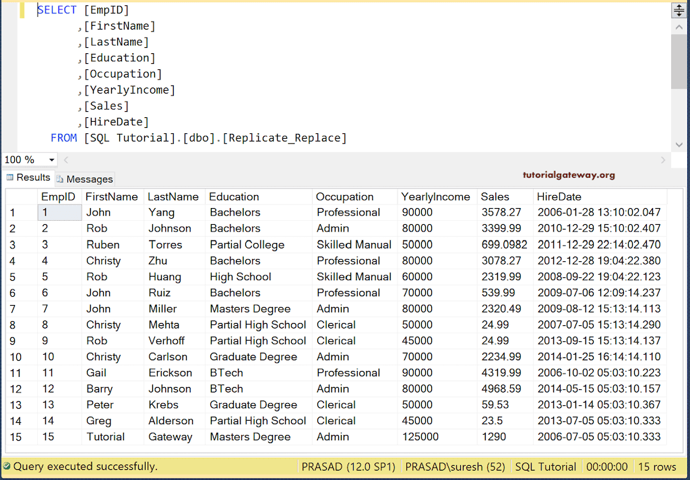Click the green query success status icon
Viewport: 690px width, 480px height.
click(7, 467)
